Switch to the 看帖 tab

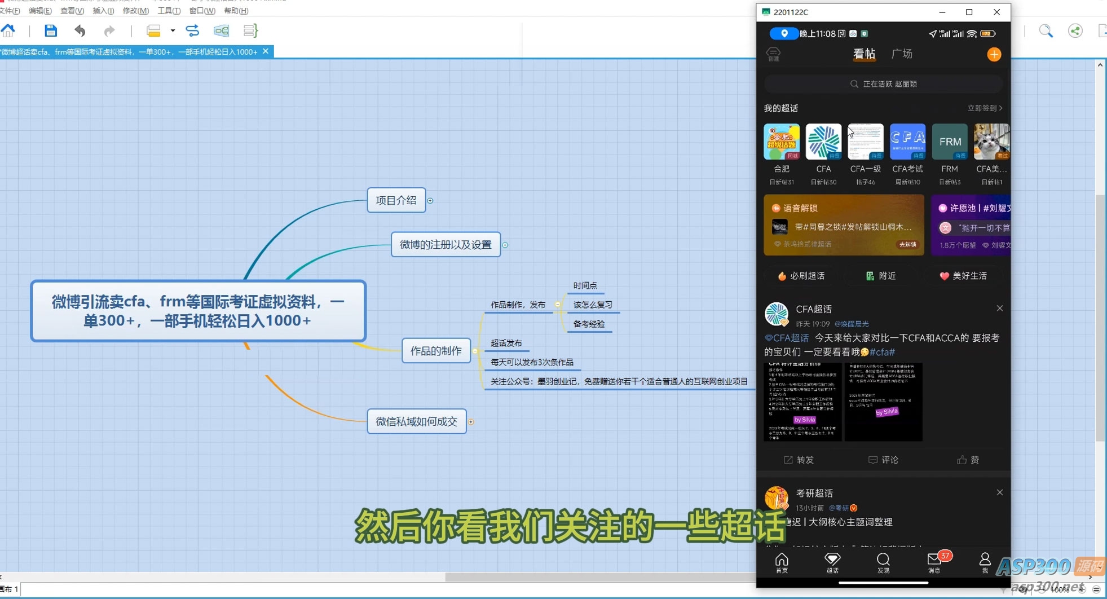[864, 54]
